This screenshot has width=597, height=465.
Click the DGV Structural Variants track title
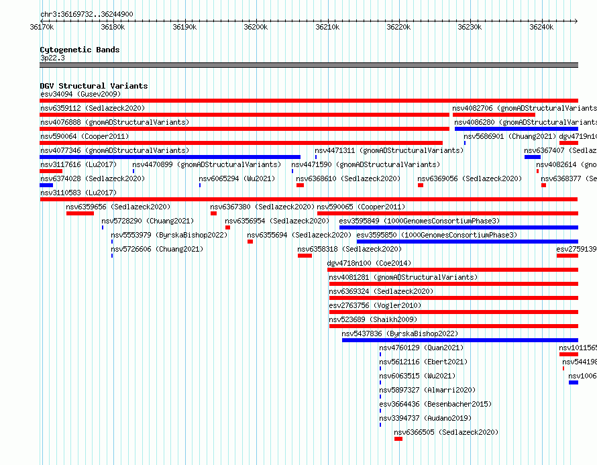coord(94,86)
